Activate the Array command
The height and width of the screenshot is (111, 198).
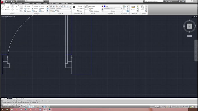point(42,11)
